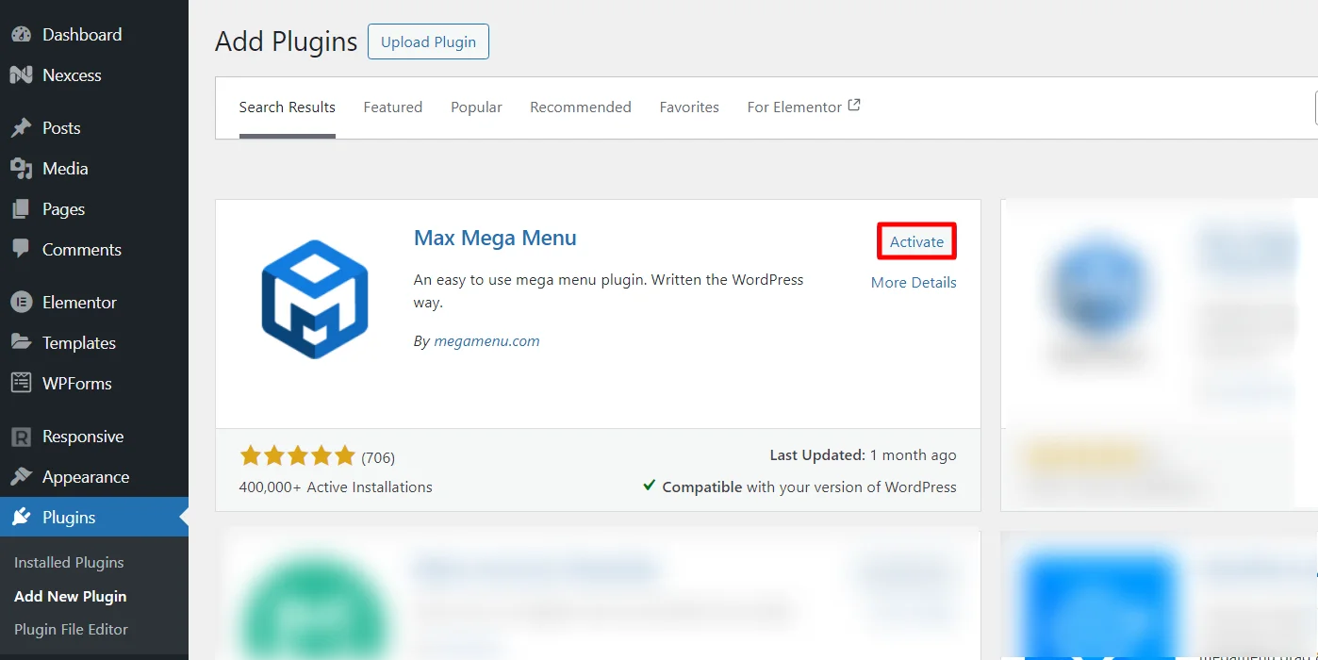Click the Max Mega Menu description text
This screenshot has width=1318, height=660.
pyautogui.click(x=609, y=291)
